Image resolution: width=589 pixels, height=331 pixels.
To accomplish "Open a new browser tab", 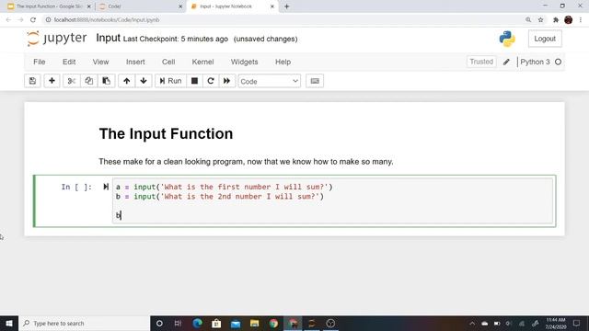I will click(x=286, y=6).
